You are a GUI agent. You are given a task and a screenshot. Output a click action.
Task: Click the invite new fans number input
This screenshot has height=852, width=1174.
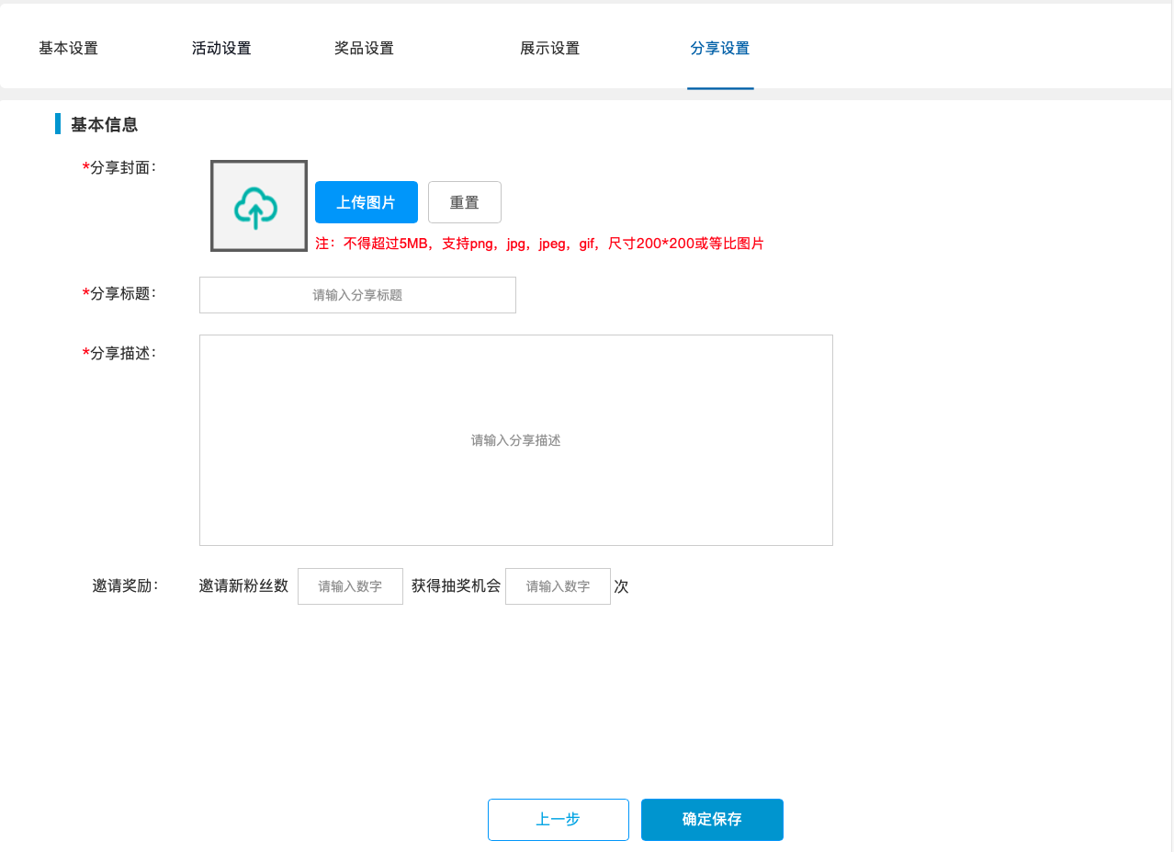tap(350, 585)
